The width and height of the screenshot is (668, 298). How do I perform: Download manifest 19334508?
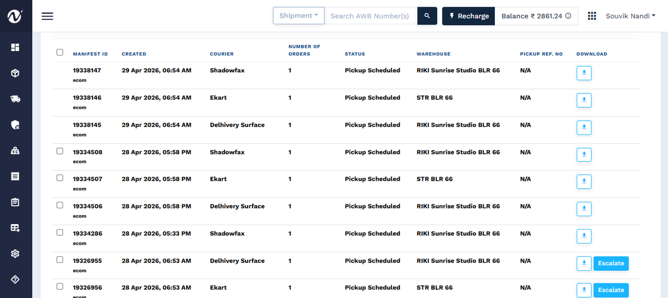coord(584,155)
